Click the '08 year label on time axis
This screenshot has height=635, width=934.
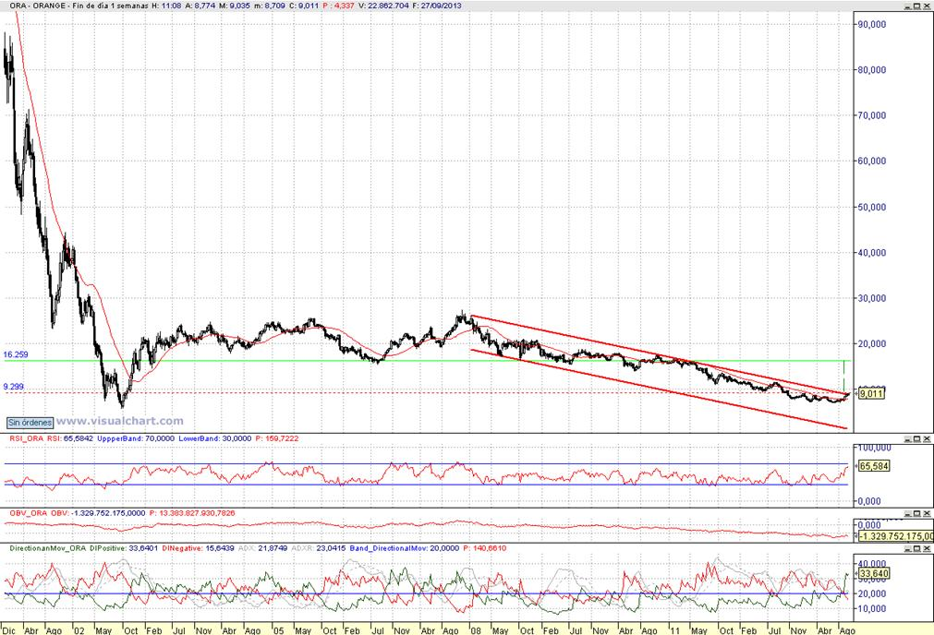475,630
